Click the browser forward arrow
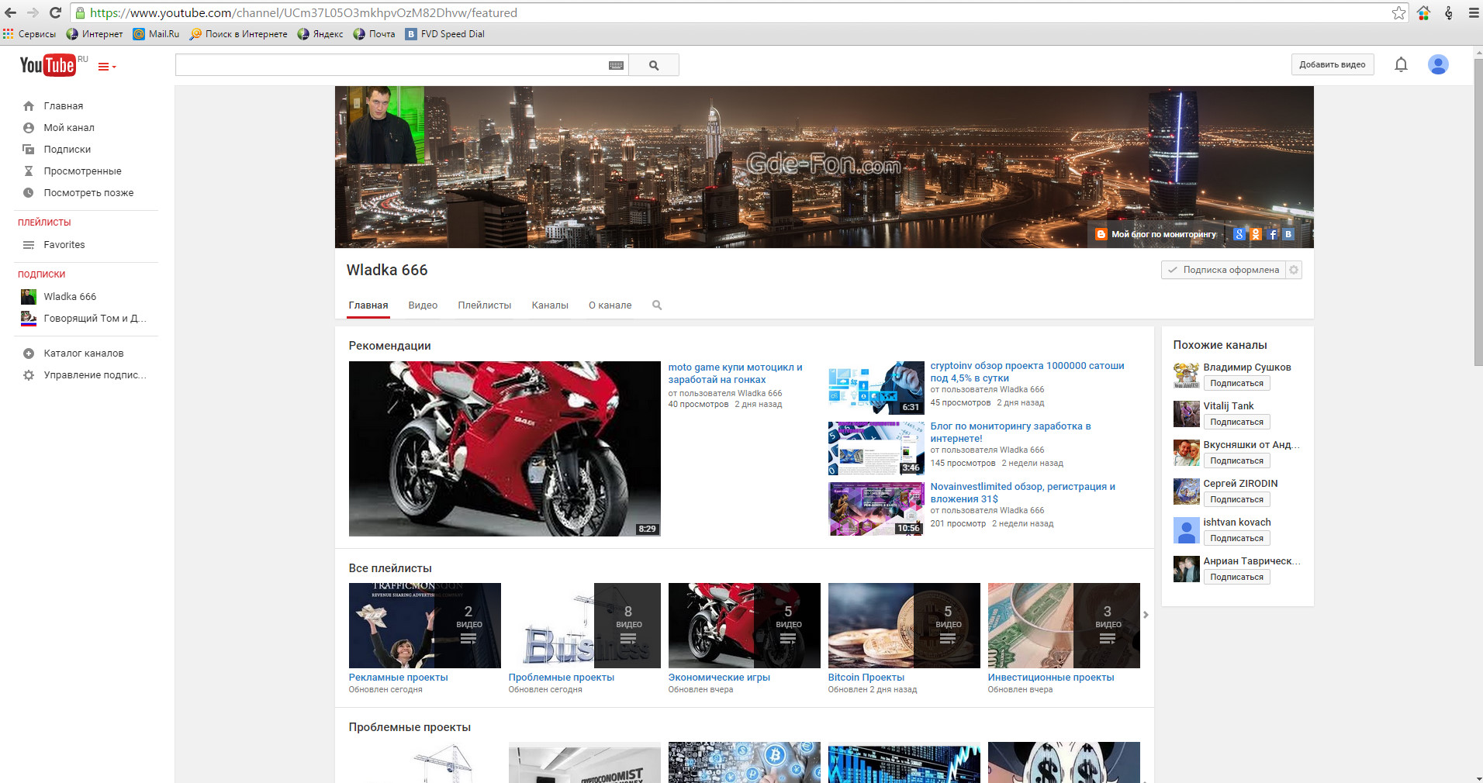 [33, 12]
